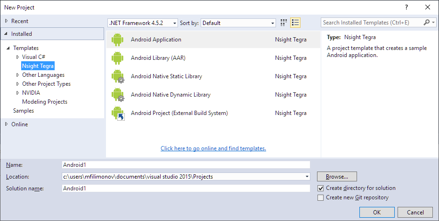Open the Sort by Default dropdown
This screenshot has height=221, width=439.
point(238,23)
